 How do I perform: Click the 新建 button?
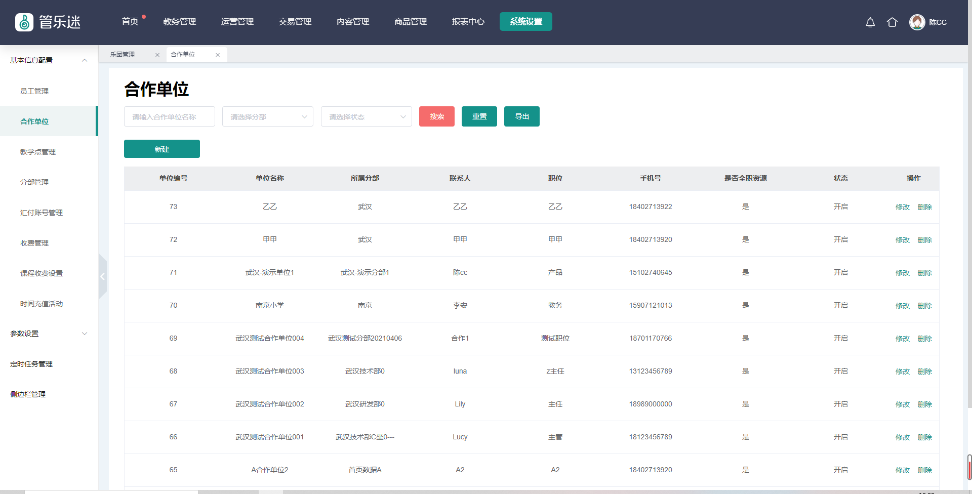[x=161, y=149]
